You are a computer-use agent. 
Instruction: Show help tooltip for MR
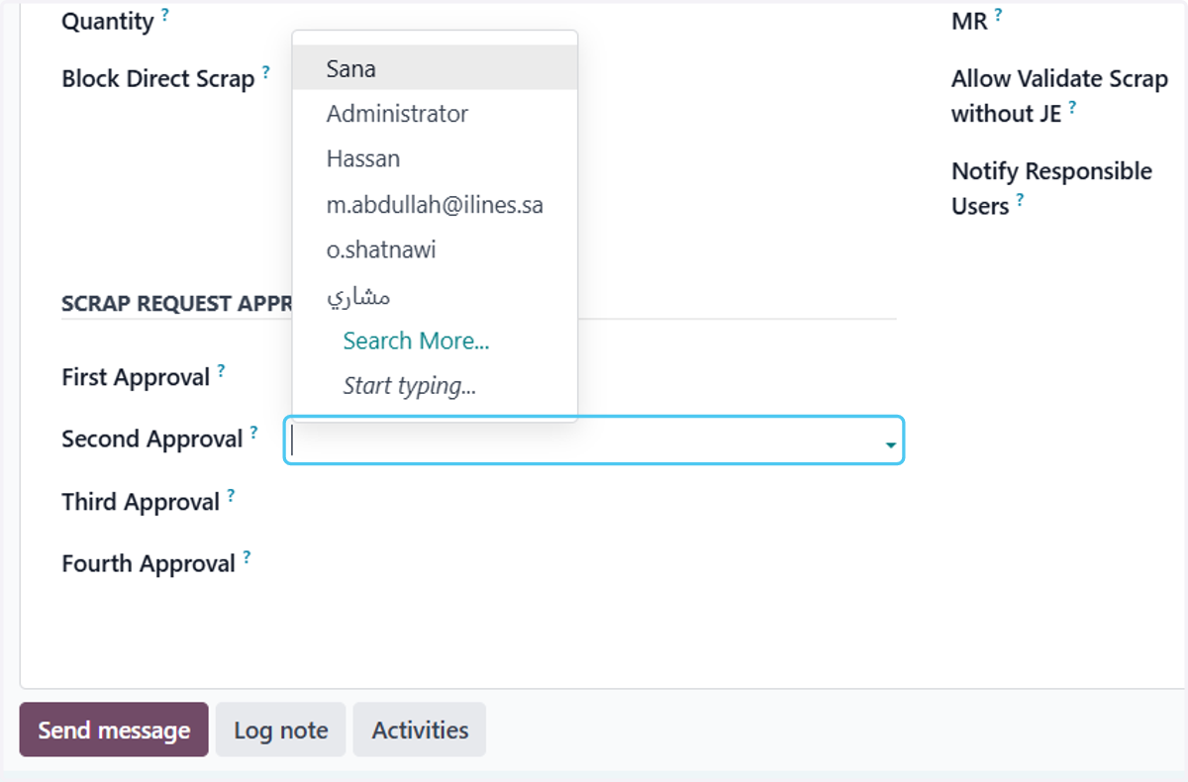[999, 14]
